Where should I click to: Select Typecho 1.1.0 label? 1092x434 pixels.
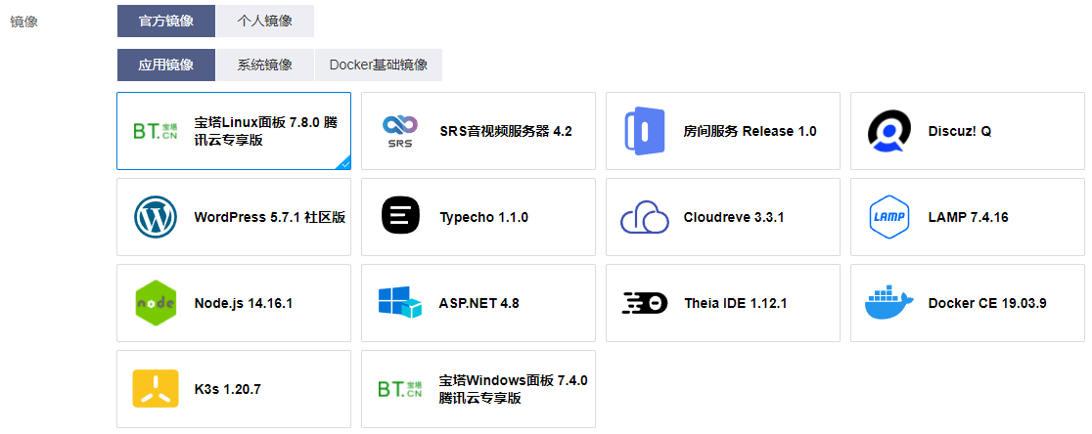[484, 217]
